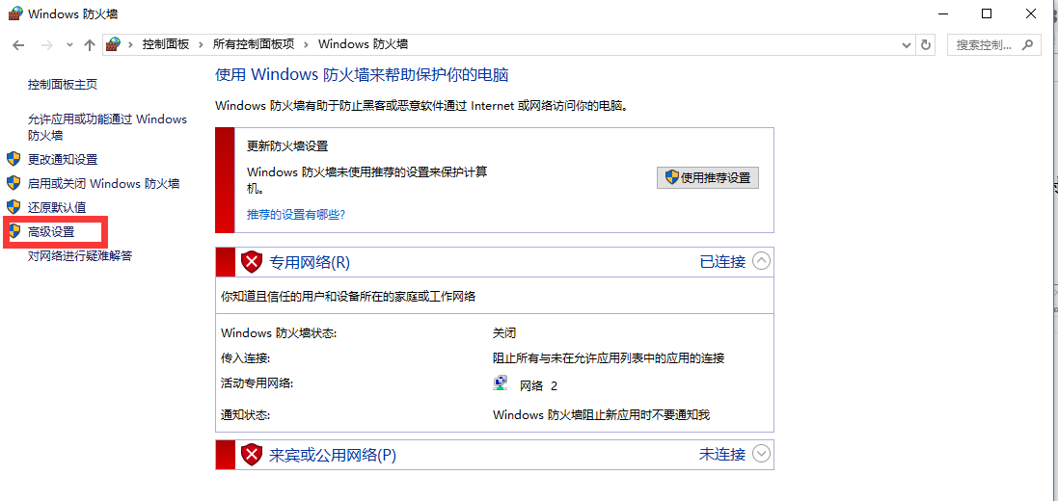Click shield icon beside 启用或关闭 Windows 防火墙
The width and height of the screenshot is (1058, 501).
pos(14,183)
